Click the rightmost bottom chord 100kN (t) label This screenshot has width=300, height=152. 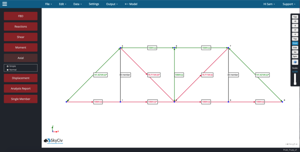pyautogui.click(x=260, y=102)
